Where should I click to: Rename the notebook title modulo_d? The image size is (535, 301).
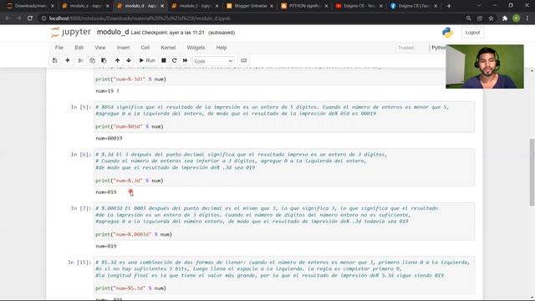[x=113, y=32]
